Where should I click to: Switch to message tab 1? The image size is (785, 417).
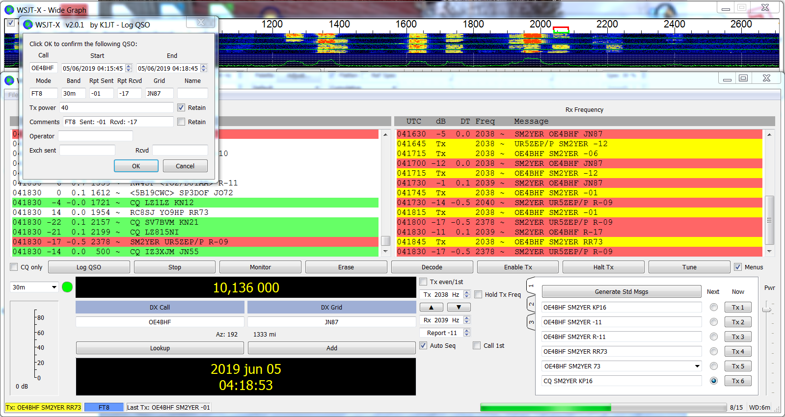point(531,286)
